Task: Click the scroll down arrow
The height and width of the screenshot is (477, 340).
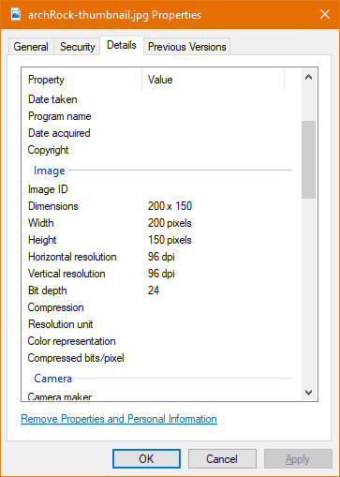Action: (x=308, y=393)
